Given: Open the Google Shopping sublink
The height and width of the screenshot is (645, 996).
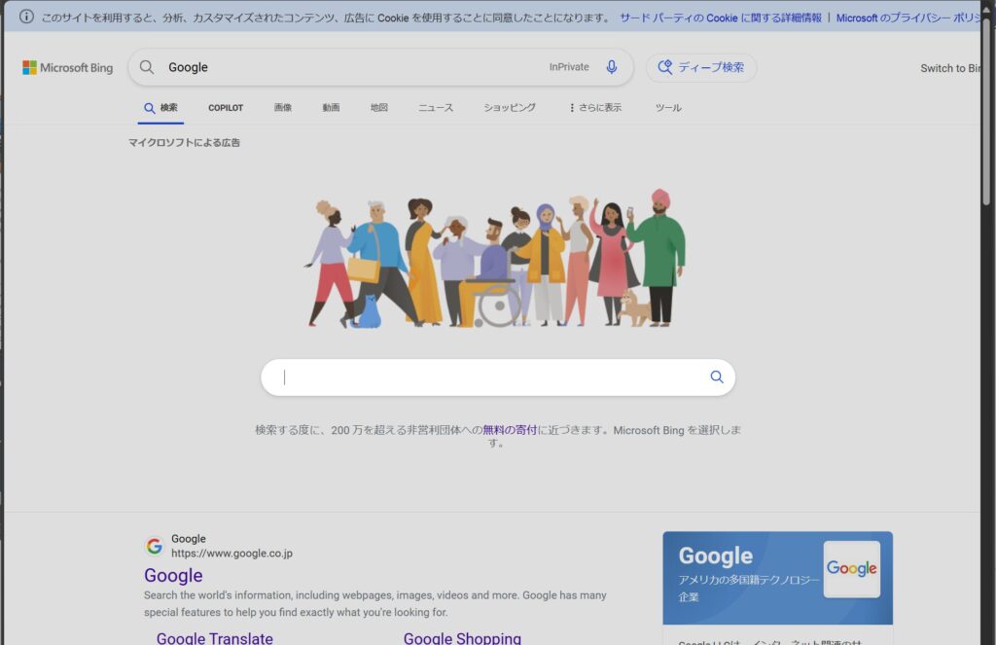Looking at the screenshot, I should [x=462, y=638].
